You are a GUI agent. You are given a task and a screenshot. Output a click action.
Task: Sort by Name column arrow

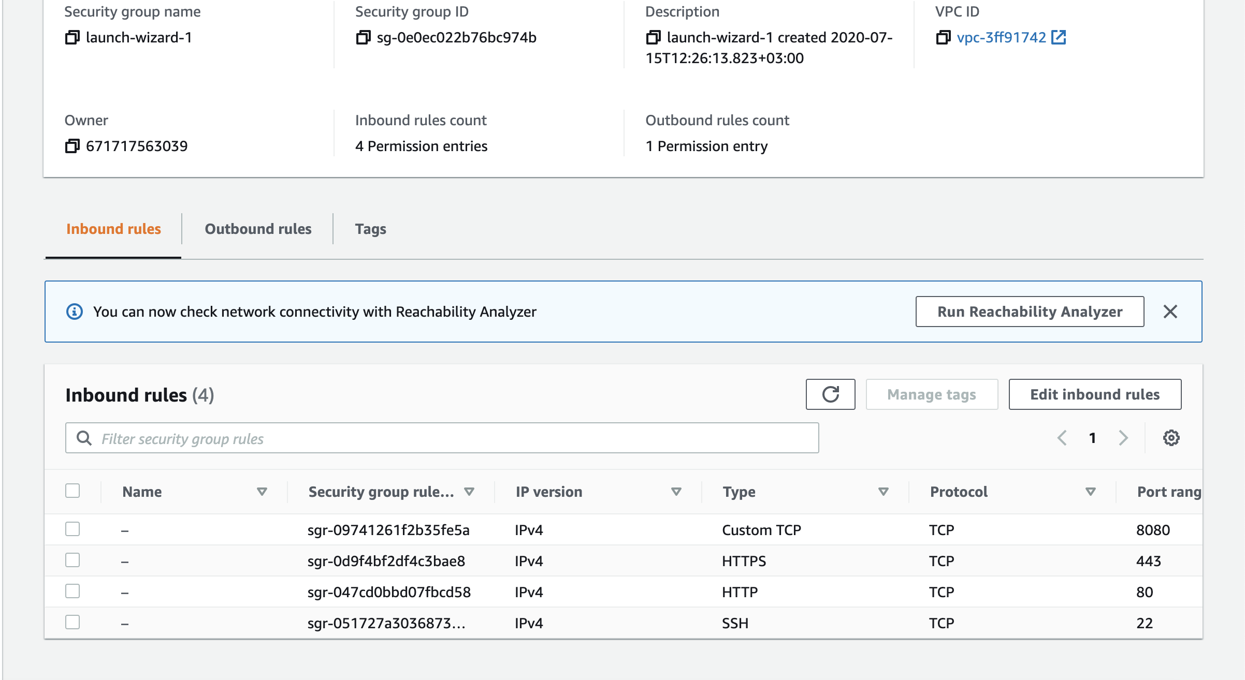(262, 492)
